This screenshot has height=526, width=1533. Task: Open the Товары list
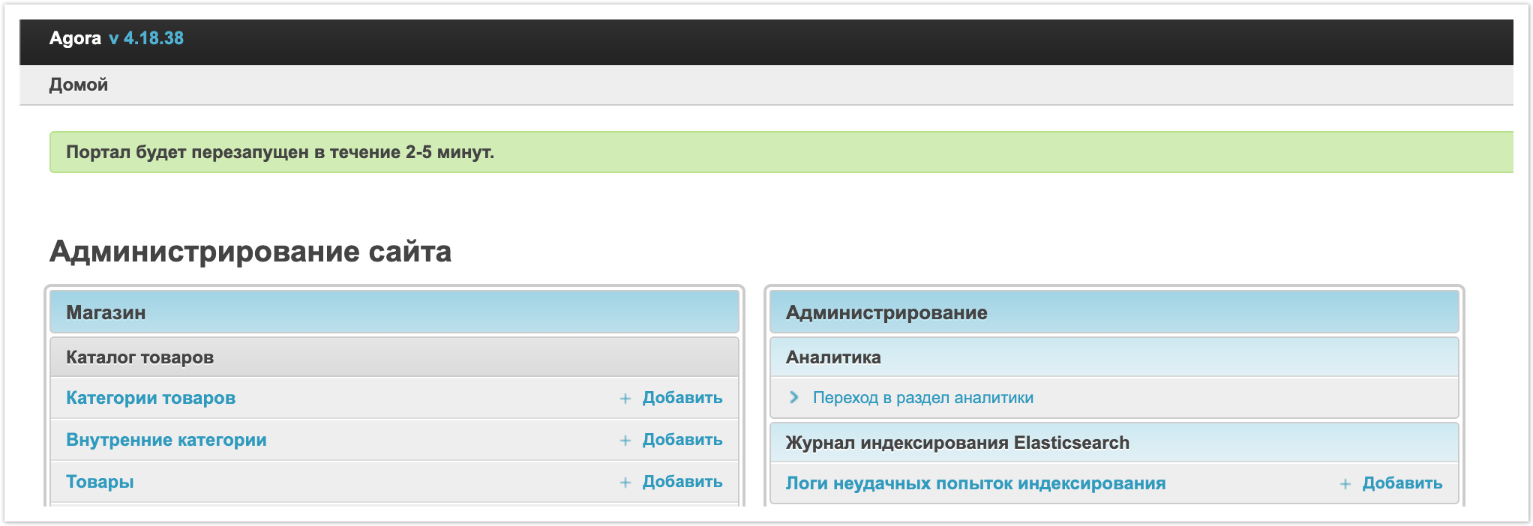pyautogui.click(x=100, y=482)
